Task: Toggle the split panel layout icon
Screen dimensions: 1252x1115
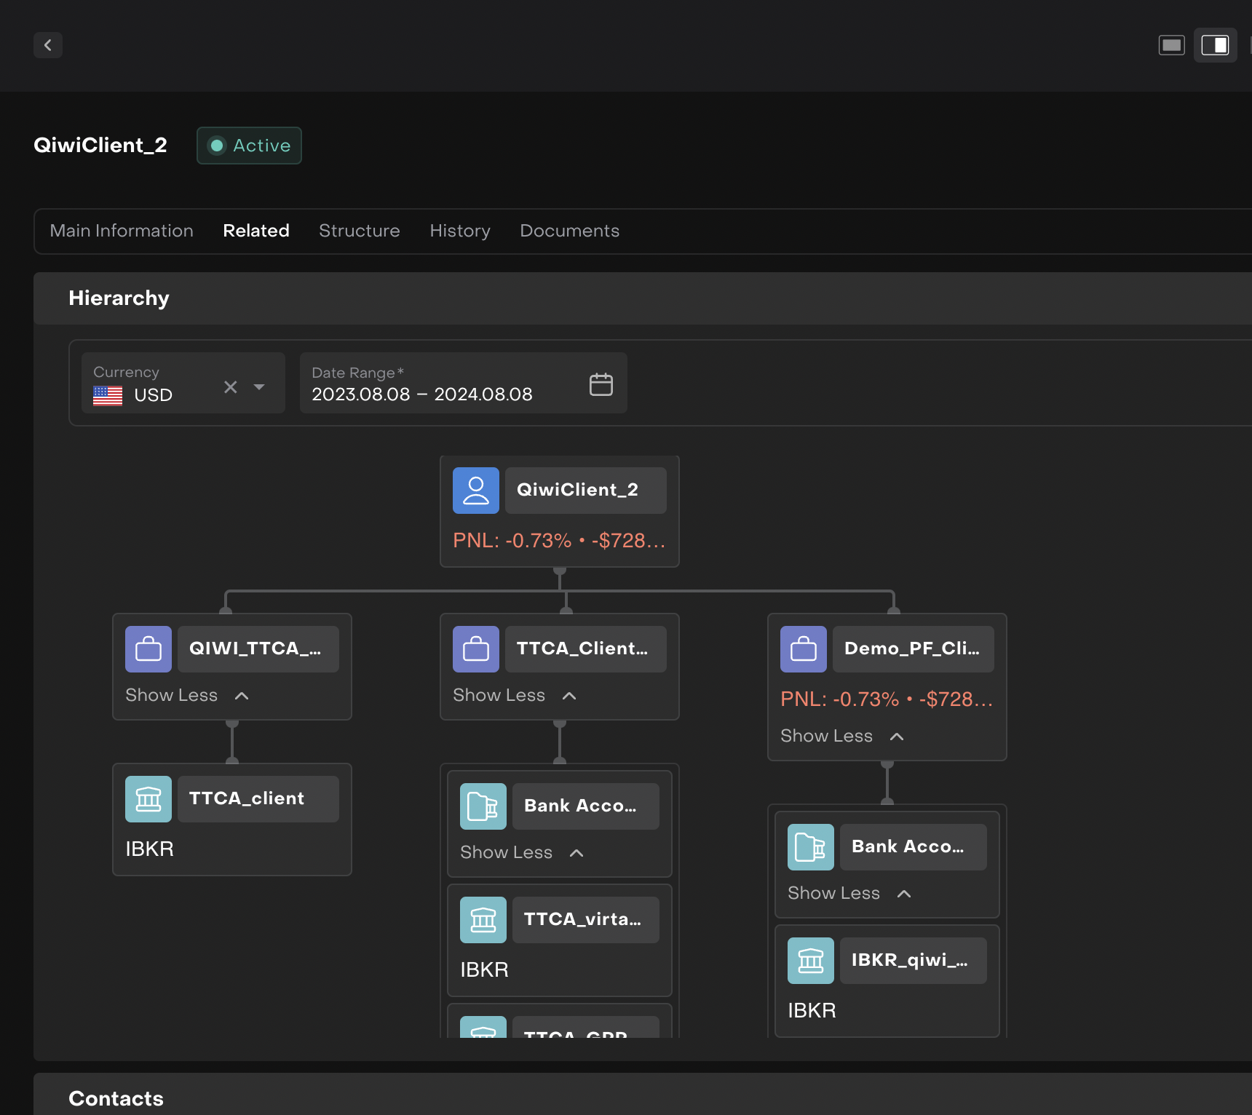Action: pos(1215,45)
